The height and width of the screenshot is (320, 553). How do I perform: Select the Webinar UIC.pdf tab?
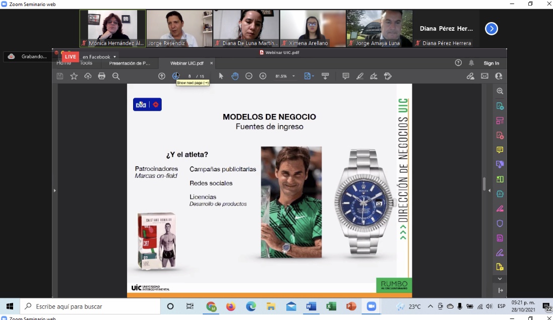tap(187, 63)
